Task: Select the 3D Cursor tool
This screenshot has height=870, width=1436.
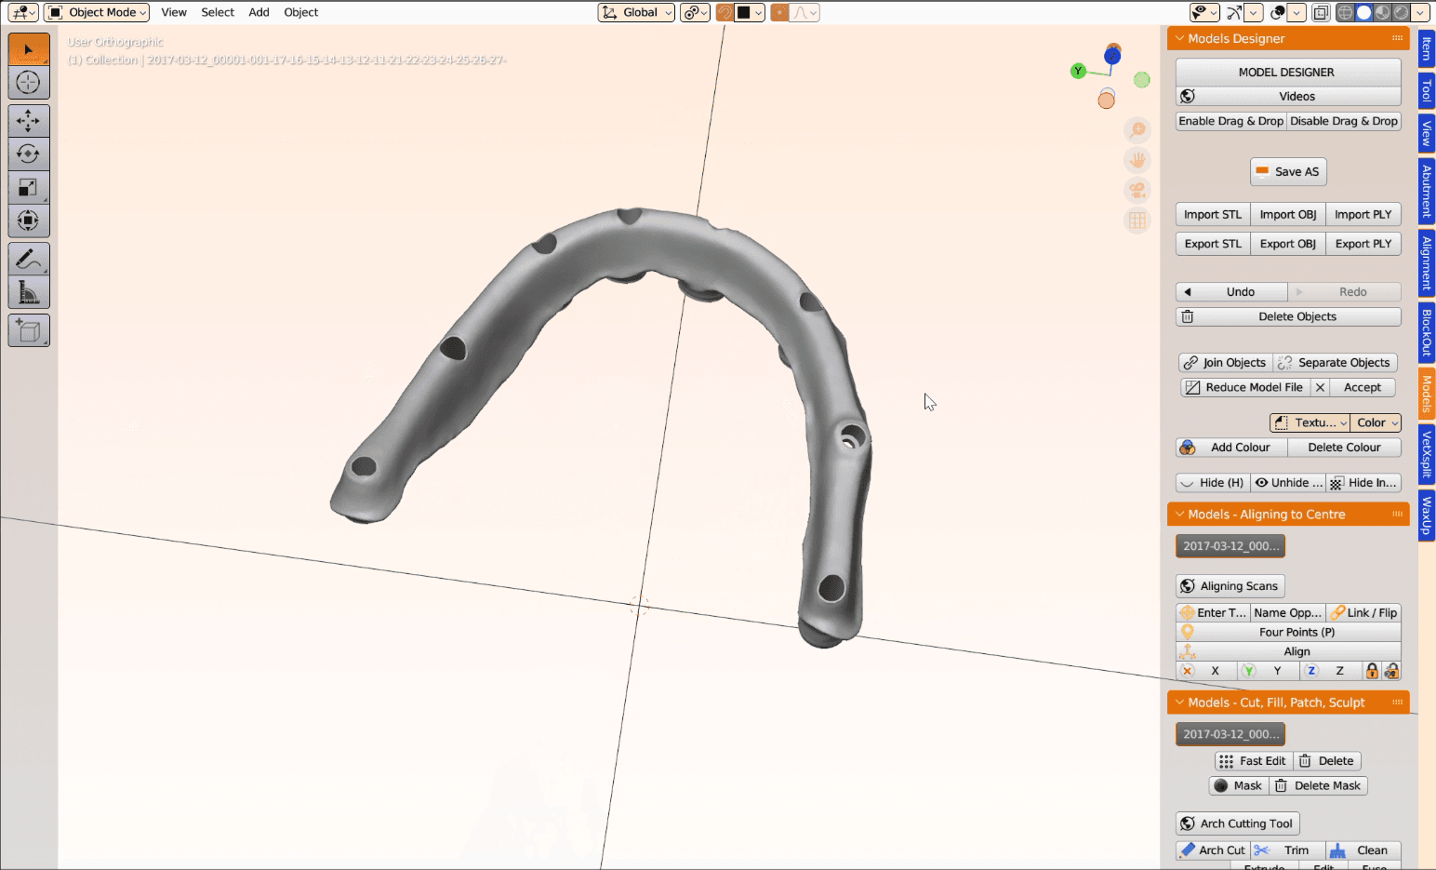Action: pos(29,82)
